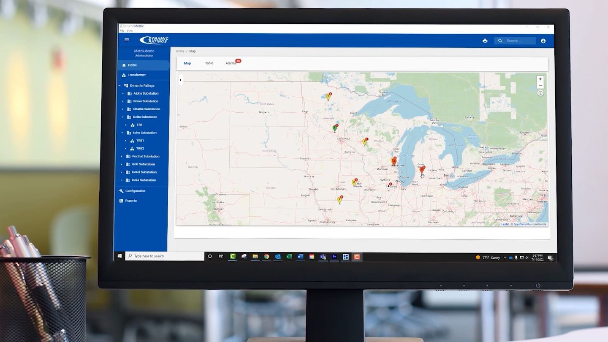Click the Home breadcrumb link
Screen dimensions: 608x342
coord(180,51)
